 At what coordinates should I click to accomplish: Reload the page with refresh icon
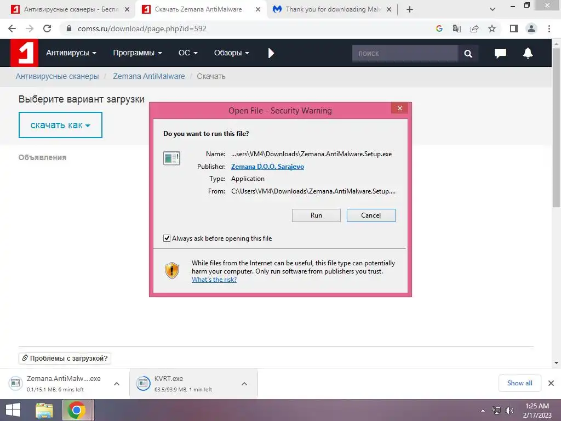[47, 29]
